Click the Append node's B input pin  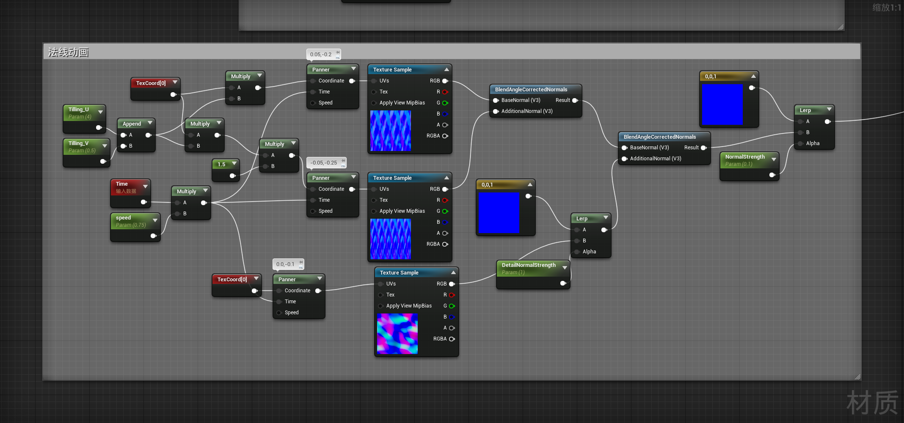click(124, 146)
